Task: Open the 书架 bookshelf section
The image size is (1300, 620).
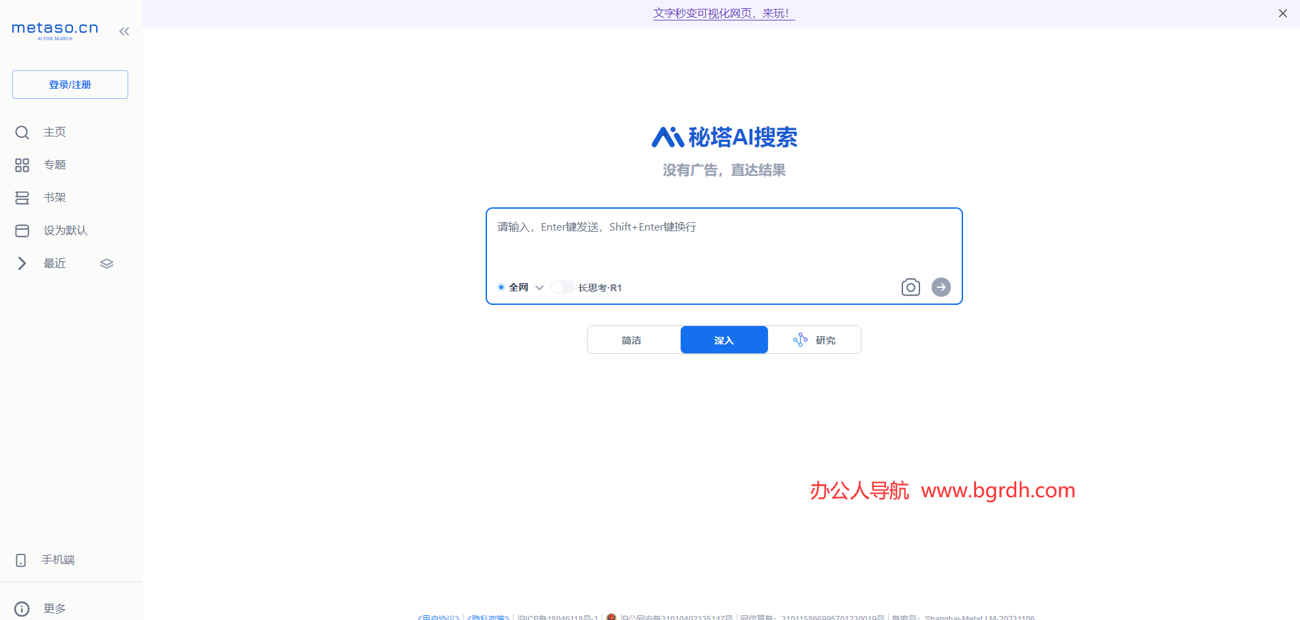Action: click(55, 197)
